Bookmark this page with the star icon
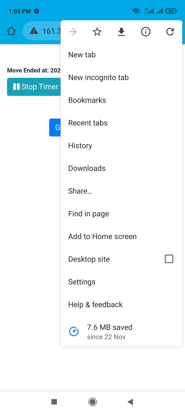This screenshot has height=413, width=185. click(x=97, y=32)
